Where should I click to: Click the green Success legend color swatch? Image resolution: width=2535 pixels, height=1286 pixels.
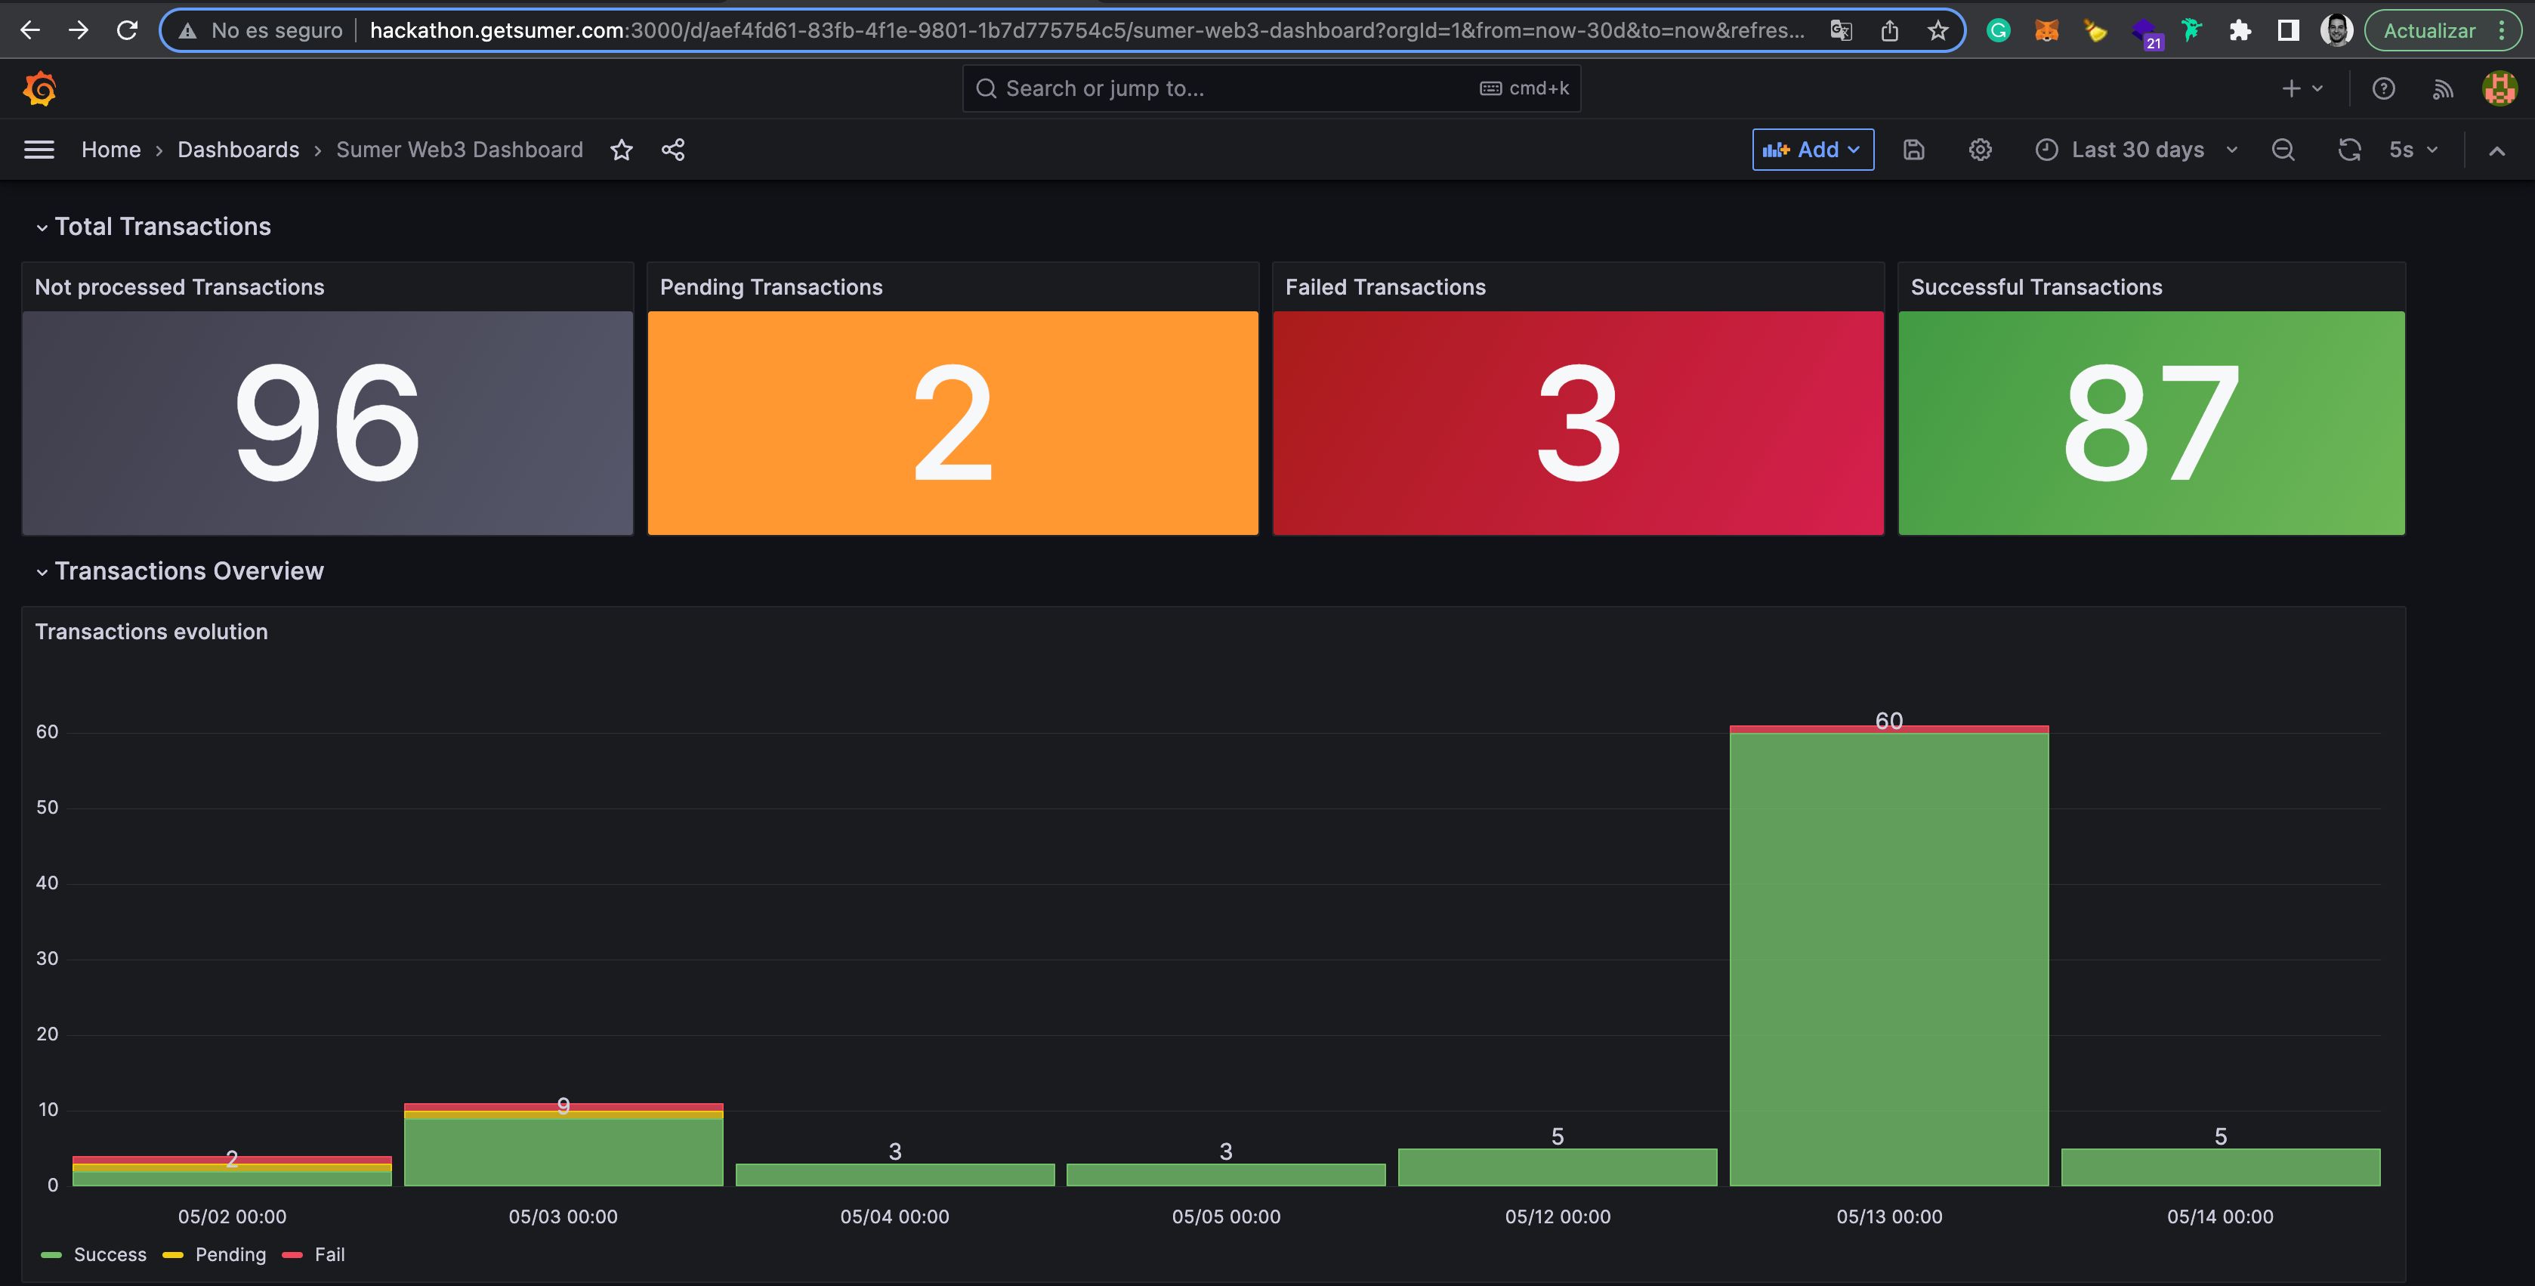tap(51, 1254)
